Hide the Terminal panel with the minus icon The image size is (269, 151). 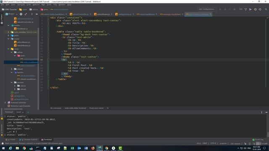pyautogui.click(x=266, y=112)
